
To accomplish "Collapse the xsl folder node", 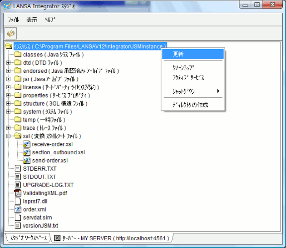I will (8, 136).
